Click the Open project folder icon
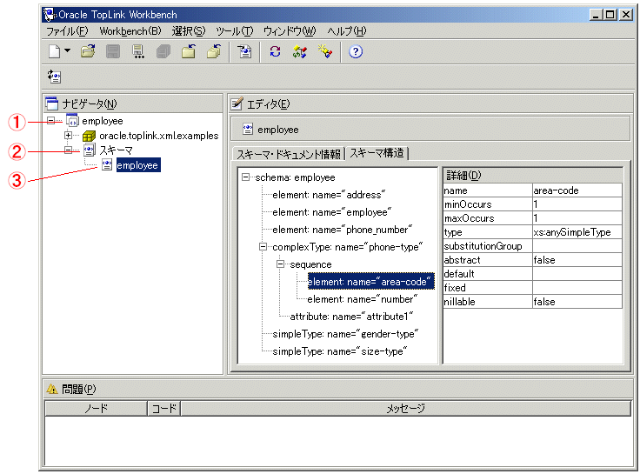 click(x=88, y=51)
